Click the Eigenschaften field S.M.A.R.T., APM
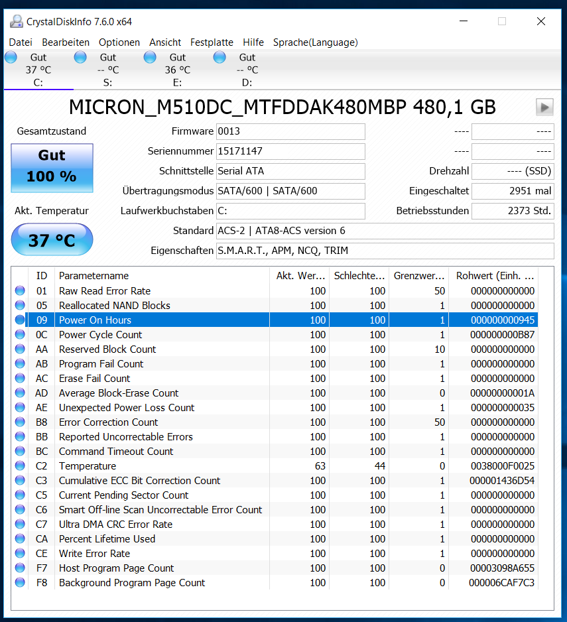Image resolution: width=567 pixels, height=622 pixels. 385,251
